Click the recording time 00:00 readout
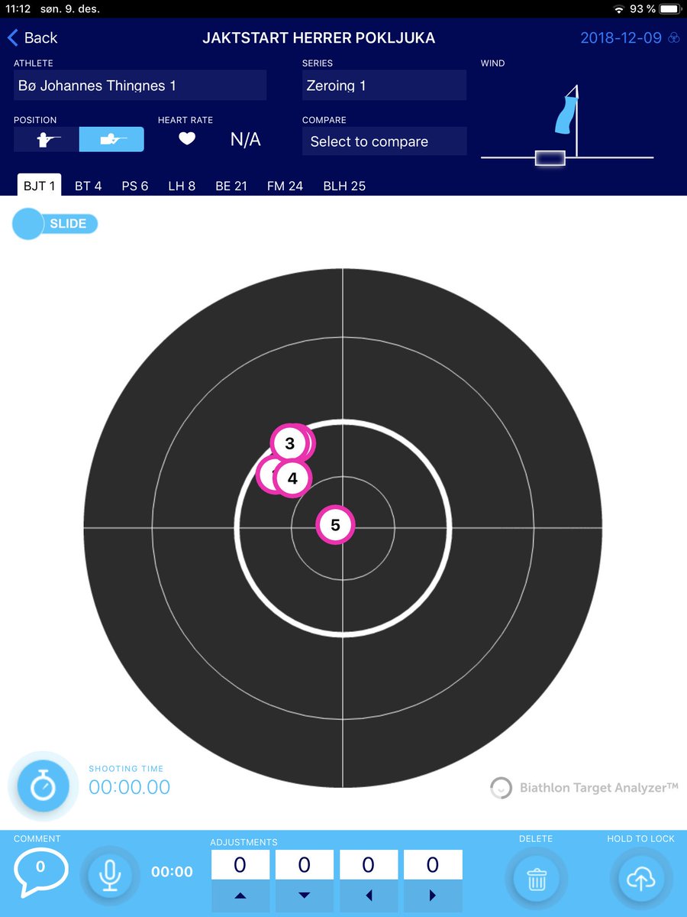The image size is (687, 917). click(x=172, y=872)
